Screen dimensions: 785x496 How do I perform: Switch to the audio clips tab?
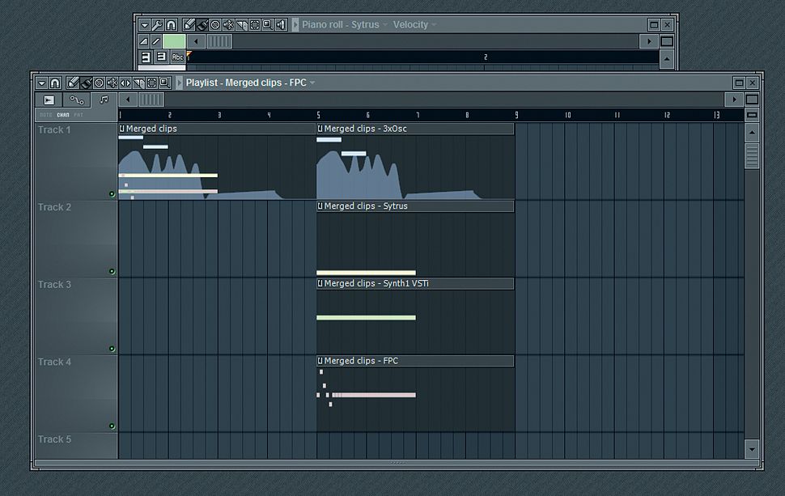click(x=49, y=100)
